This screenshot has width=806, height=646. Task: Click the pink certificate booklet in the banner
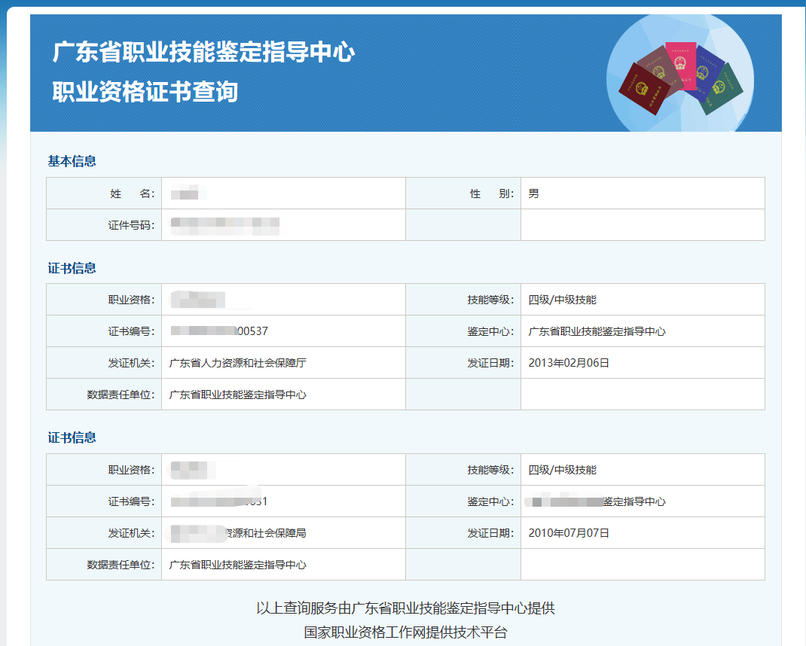(681, 67)
